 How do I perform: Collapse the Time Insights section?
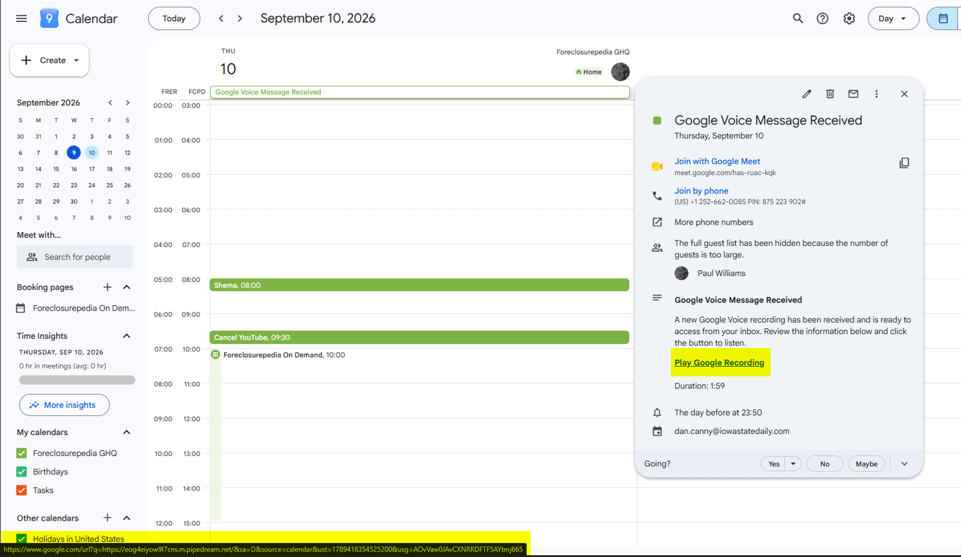tap(127, 336)
